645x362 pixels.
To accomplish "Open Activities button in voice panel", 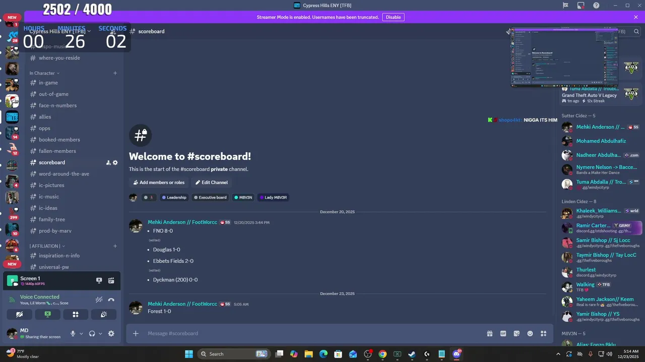I will point(76,314).
